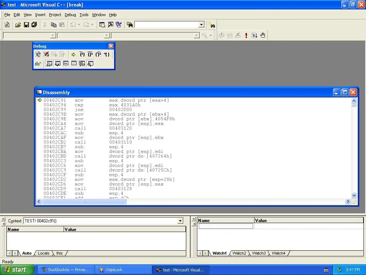
Task: Select the Auto tab
Action: click(x=27, y=253)
